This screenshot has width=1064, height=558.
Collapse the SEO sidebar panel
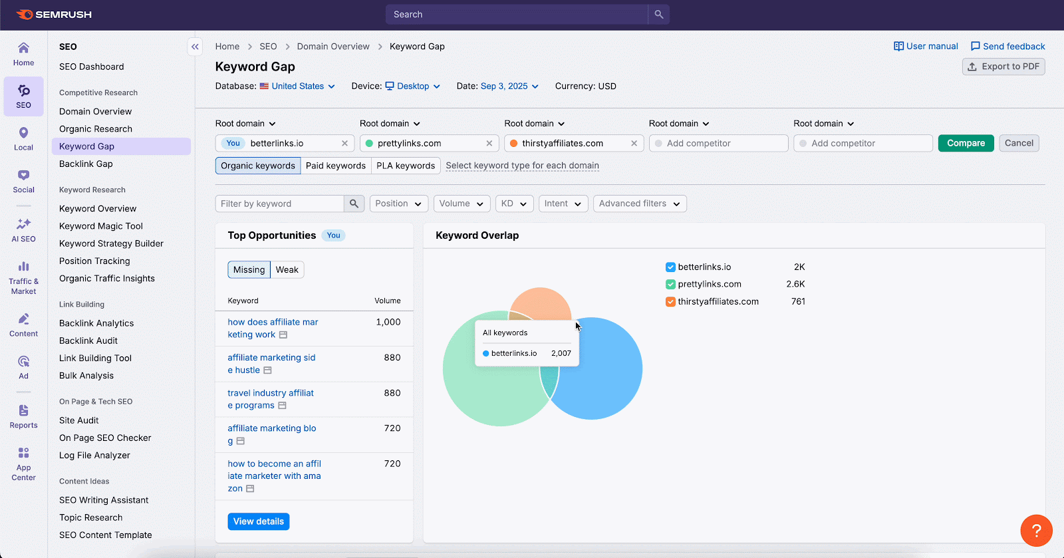tap(195, 47)
